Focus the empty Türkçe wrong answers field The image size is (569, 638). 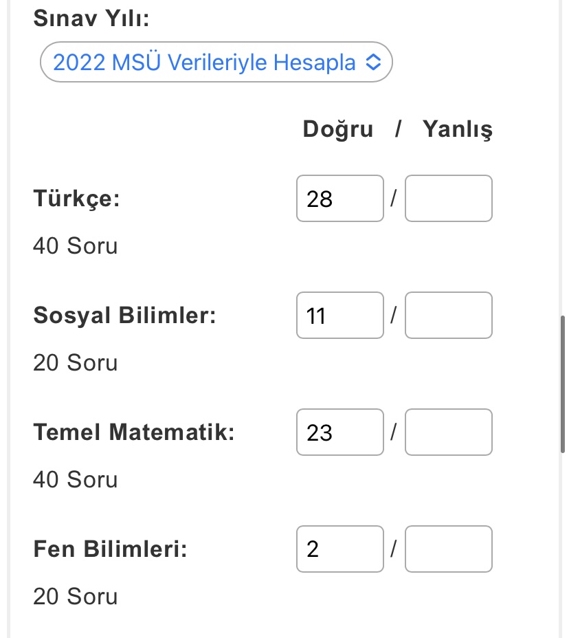point(448,199)
